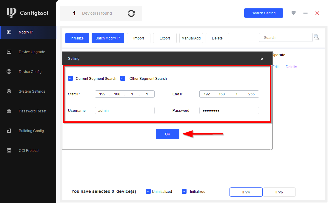Click the refresh devices icon

[131, 13]
